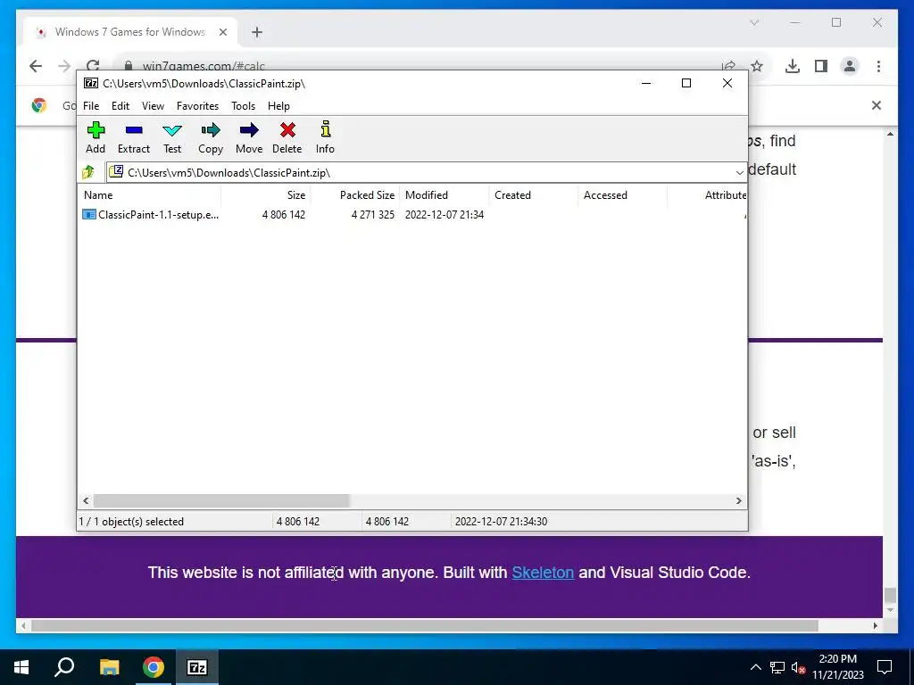Screen dimensions: 914x685
Task: Open the notification center icon
Action: point(885,667)
